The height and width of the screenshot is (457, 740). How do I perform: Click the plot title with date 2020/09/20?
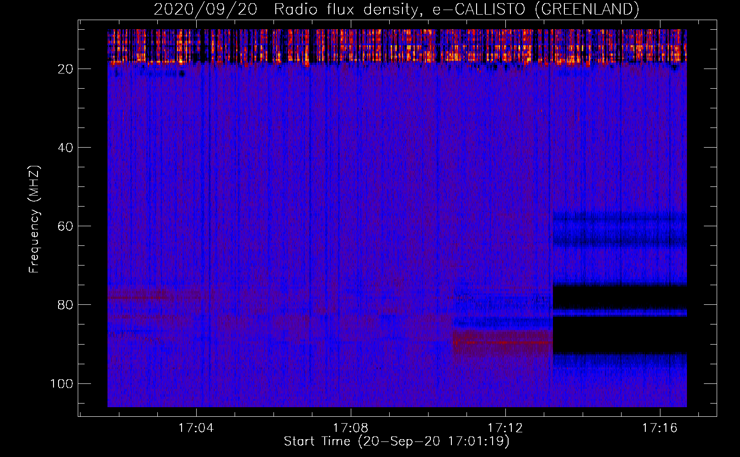(x=397, y=9)
